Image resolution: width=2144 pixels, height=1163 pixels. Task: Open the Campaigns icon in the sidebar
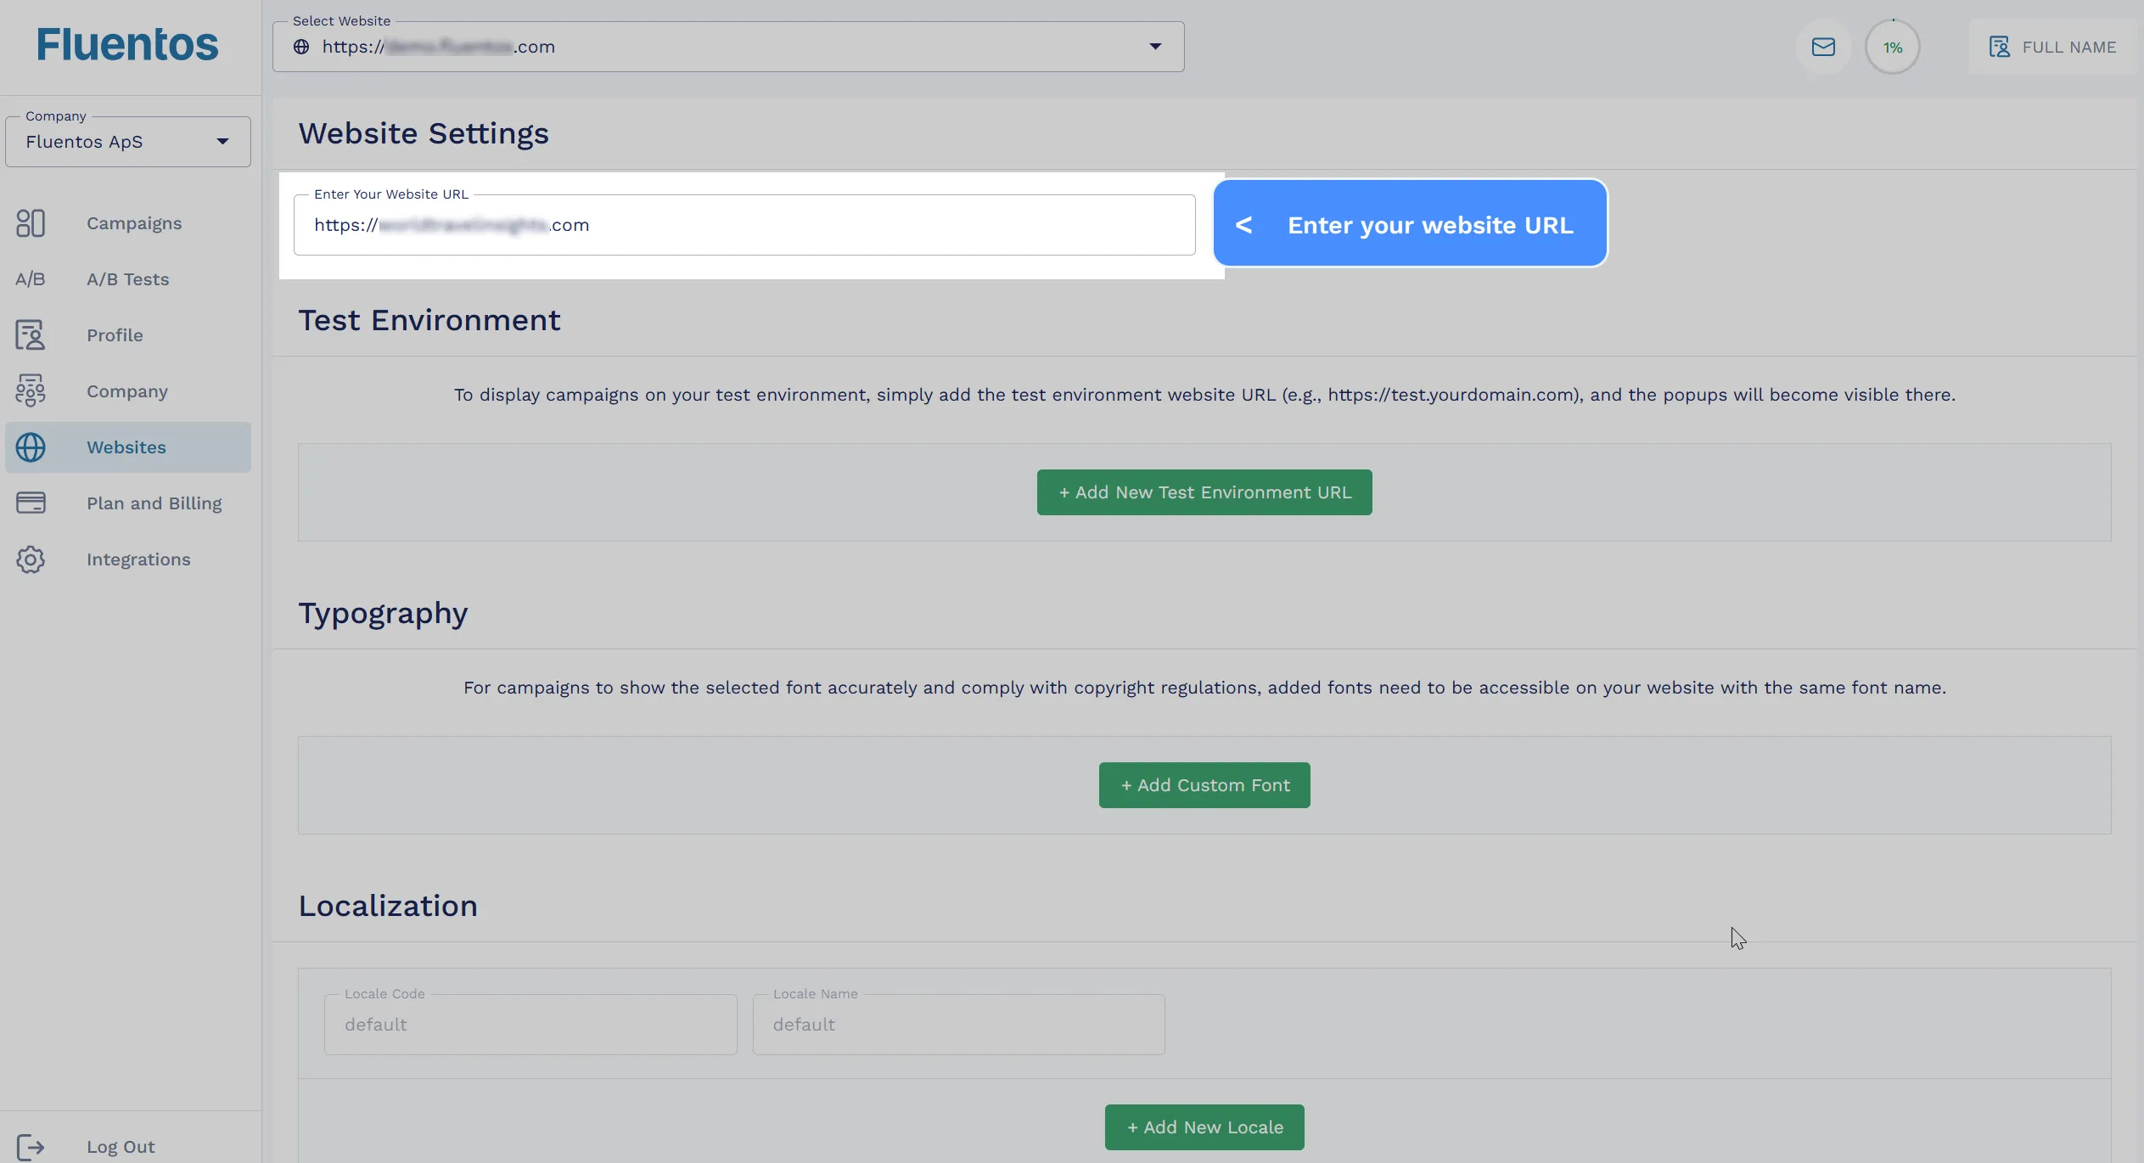click(31, 223)
